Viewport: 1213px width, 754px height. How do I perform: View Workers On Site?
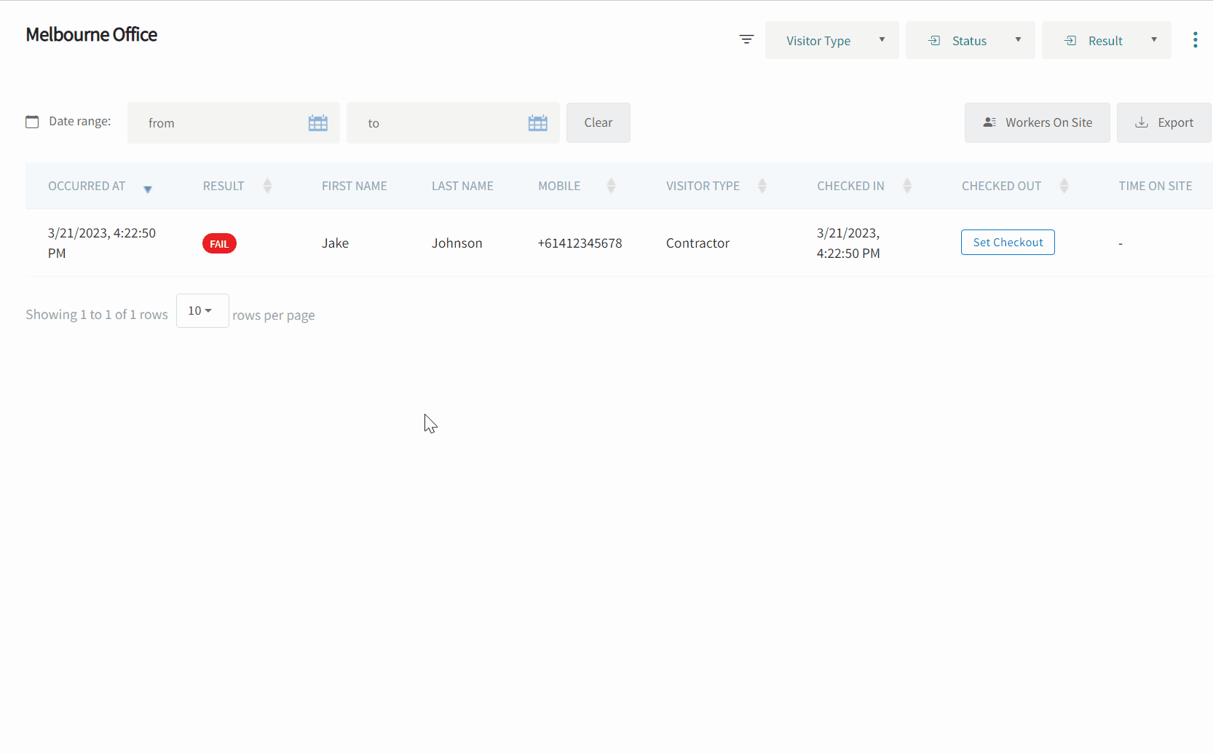(x=1037, y=123)
